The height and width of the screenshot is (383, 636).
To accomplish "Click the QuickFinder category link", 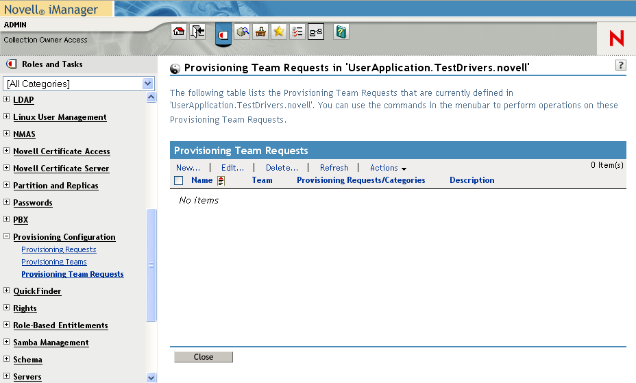I will point(37,291).
